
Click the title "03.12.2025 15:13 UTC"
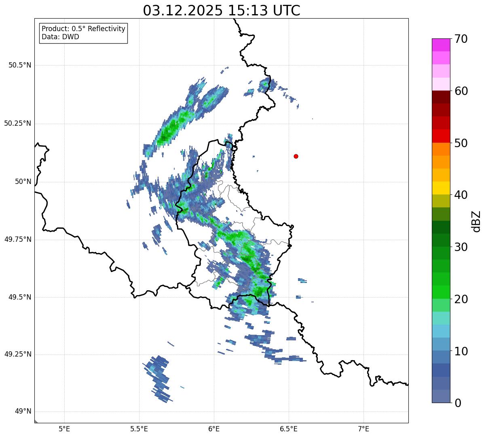pos(222,11)
